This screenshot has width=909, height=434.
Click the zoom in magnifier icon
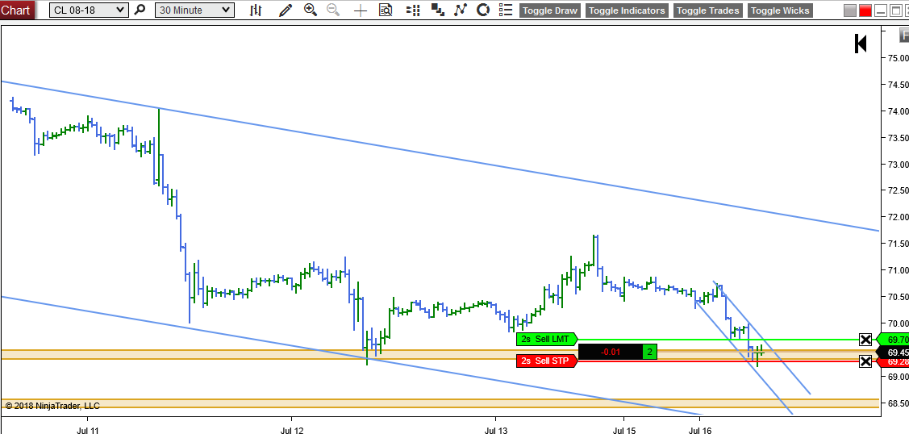coord(311,10)
